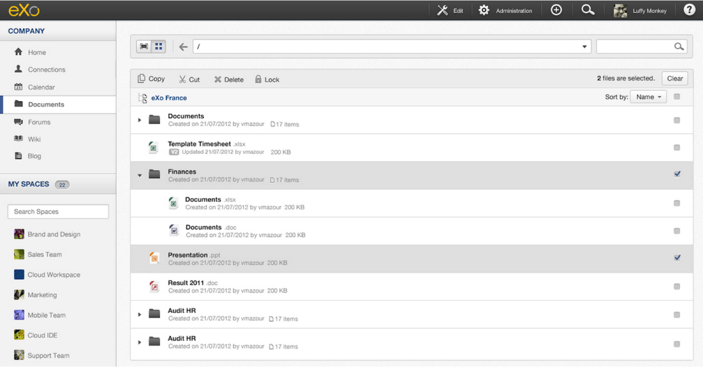
Task: Open Calendar in the Company sidebar
Action: 41,87
